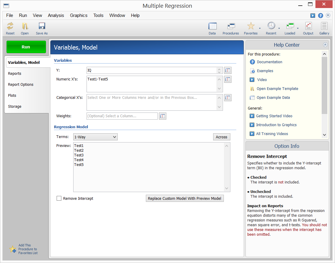Image resolution: width=335 pixels, height=263 pixels.
Task: Click the Recent clock icon
Action: pyautogui.click(x=271, y=26)
